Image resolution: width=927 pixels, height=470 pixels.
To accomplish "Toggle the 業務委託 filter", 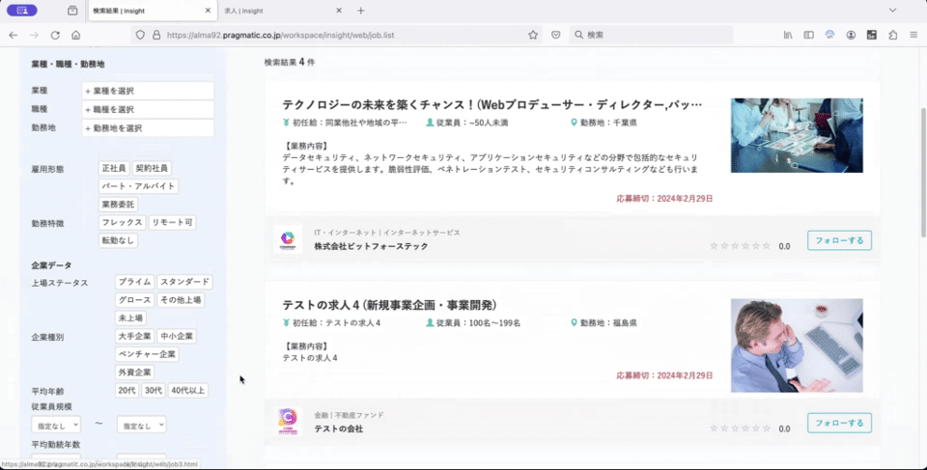I will click(x=118, y=205).
